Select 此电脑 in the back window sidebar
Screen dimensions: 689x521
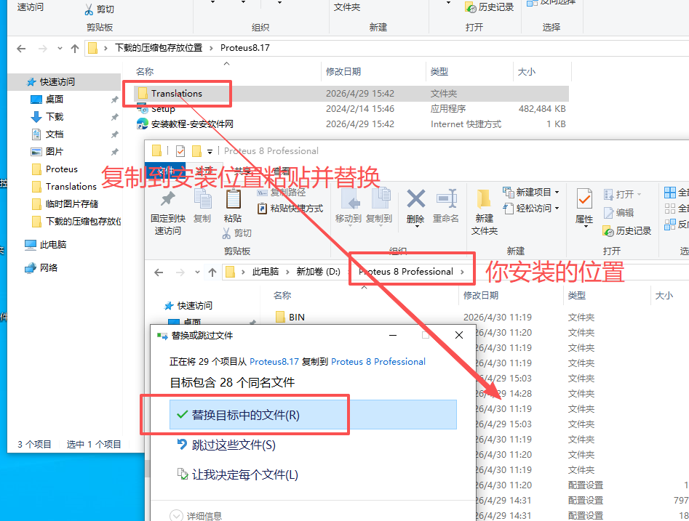(x=52, y=244)
